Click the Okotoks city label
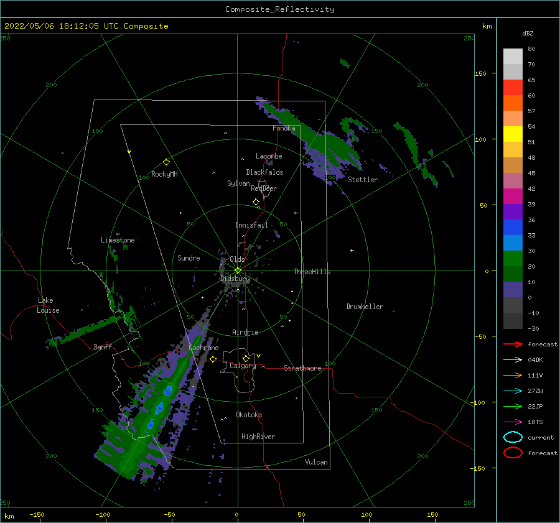Viewport: 560px width, 523px height. pyautogui.click(x=249, y=415)
